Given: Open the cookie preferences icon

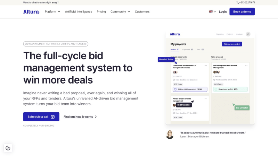Looking at the screenshot, I should click(x=8, y=148).
